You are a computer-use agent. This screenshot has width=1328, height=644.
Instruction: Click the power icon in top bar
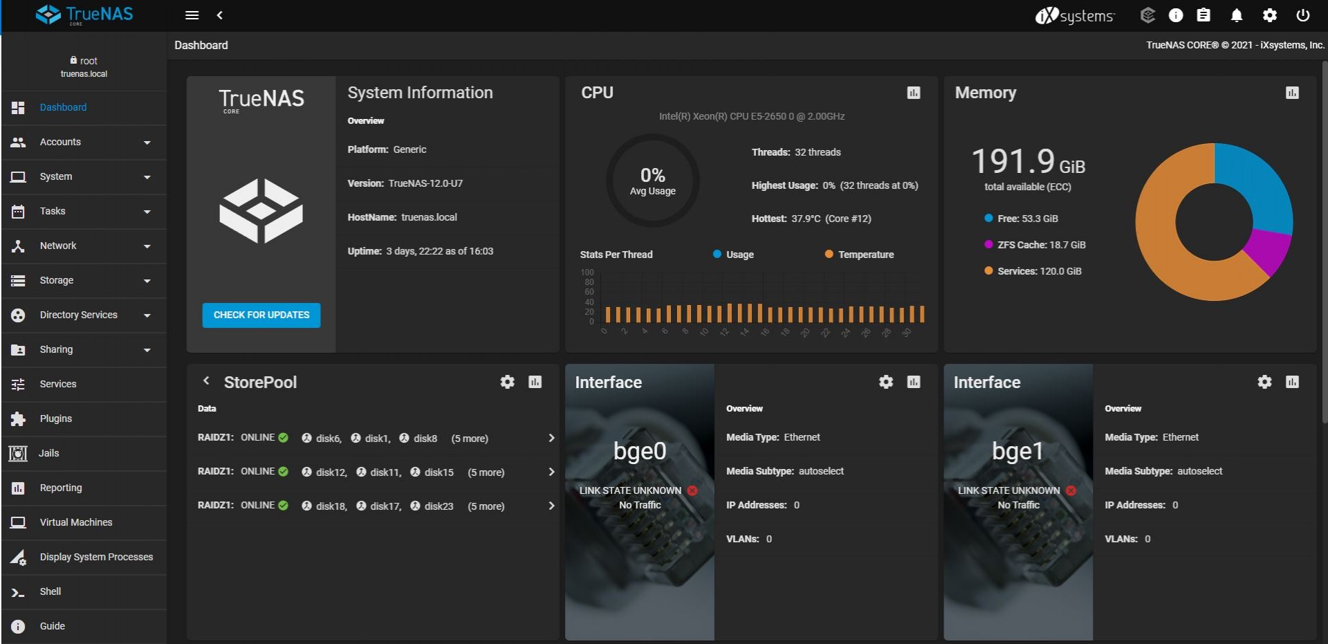point(1303,15)
